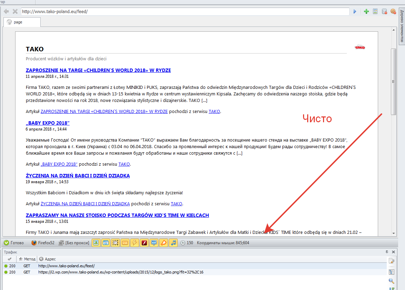Click the Życzenia link after Artykuł

[x=85, y=204]
